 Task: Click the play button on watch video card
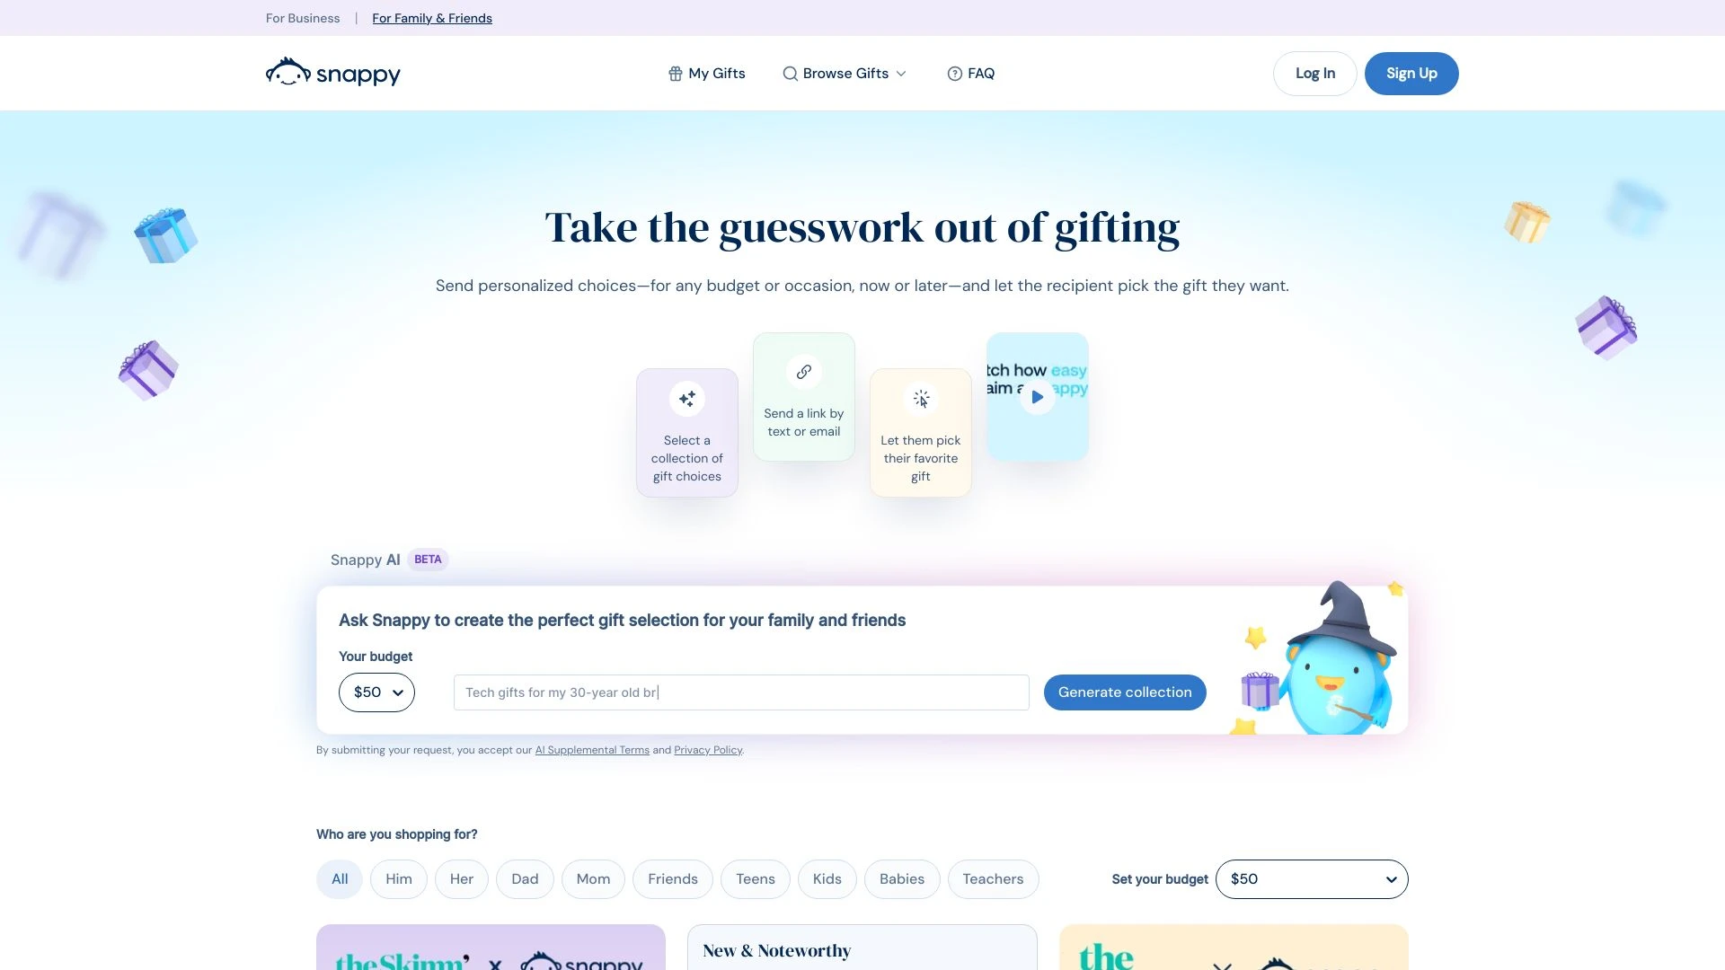click(x=1037, y=397)
